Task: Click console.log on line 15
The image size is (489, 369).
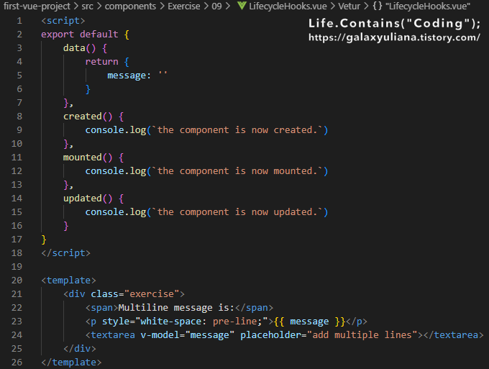Action: tap(116, 212)
